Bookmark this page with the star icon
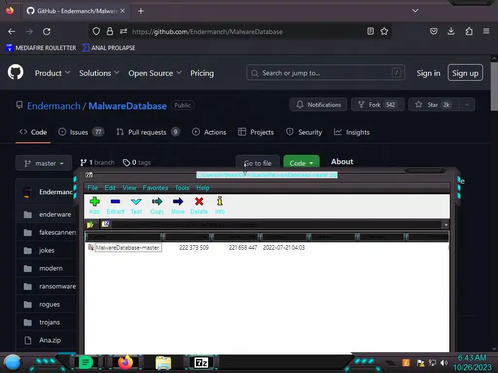This screenshot has width=498, height=373. [x=384, y=31]
